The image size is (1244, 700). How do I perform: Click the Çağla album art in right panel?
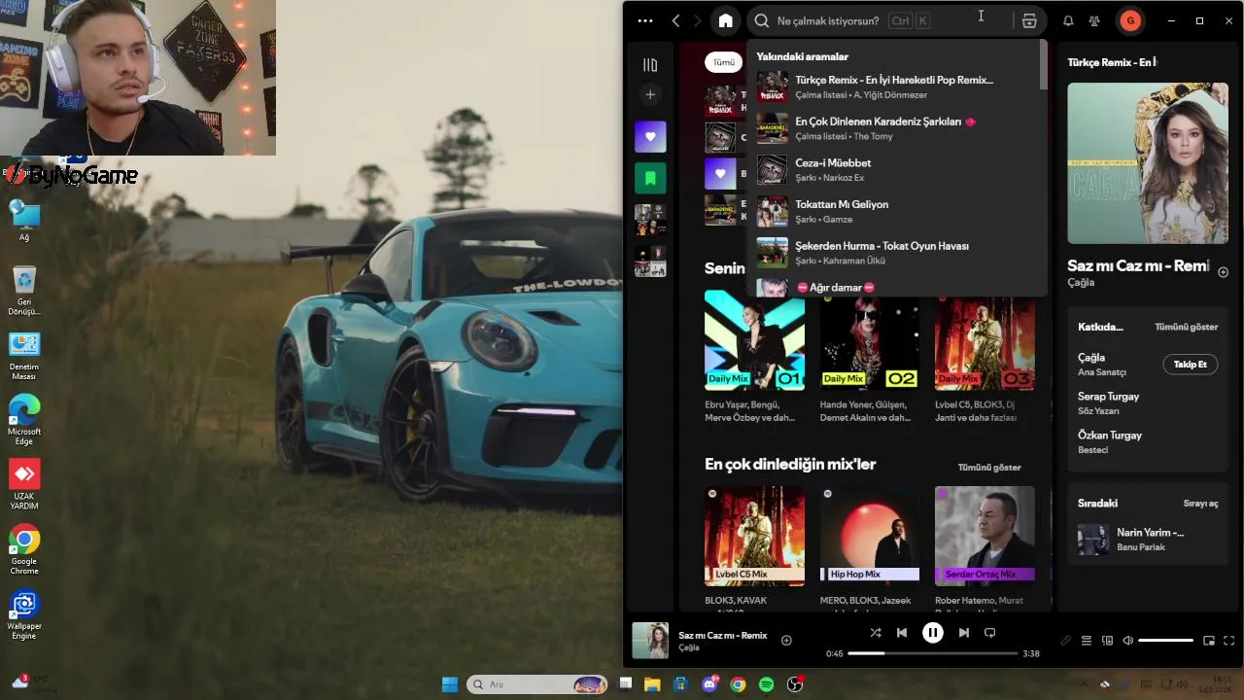(1148, 162)
